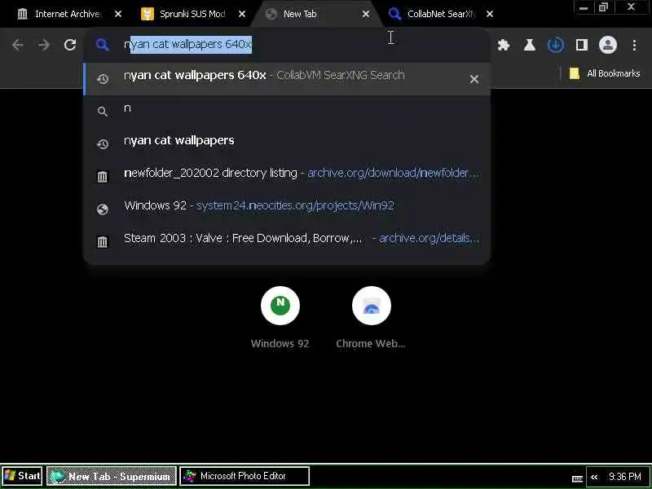Open the profile avatar icon
The height and width of the screenshot is (489, 652).
607,45
